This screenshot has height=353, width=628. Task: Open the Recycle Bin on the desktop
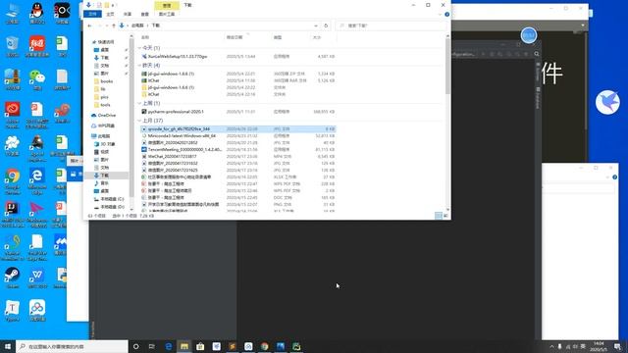12,46
